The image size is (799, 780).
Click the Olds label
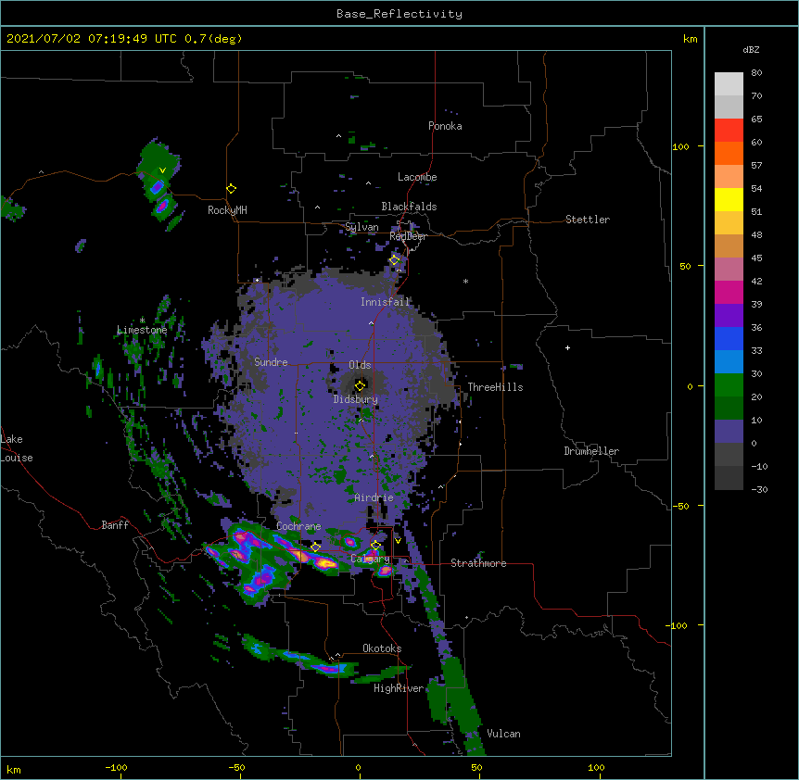[360, 365]
